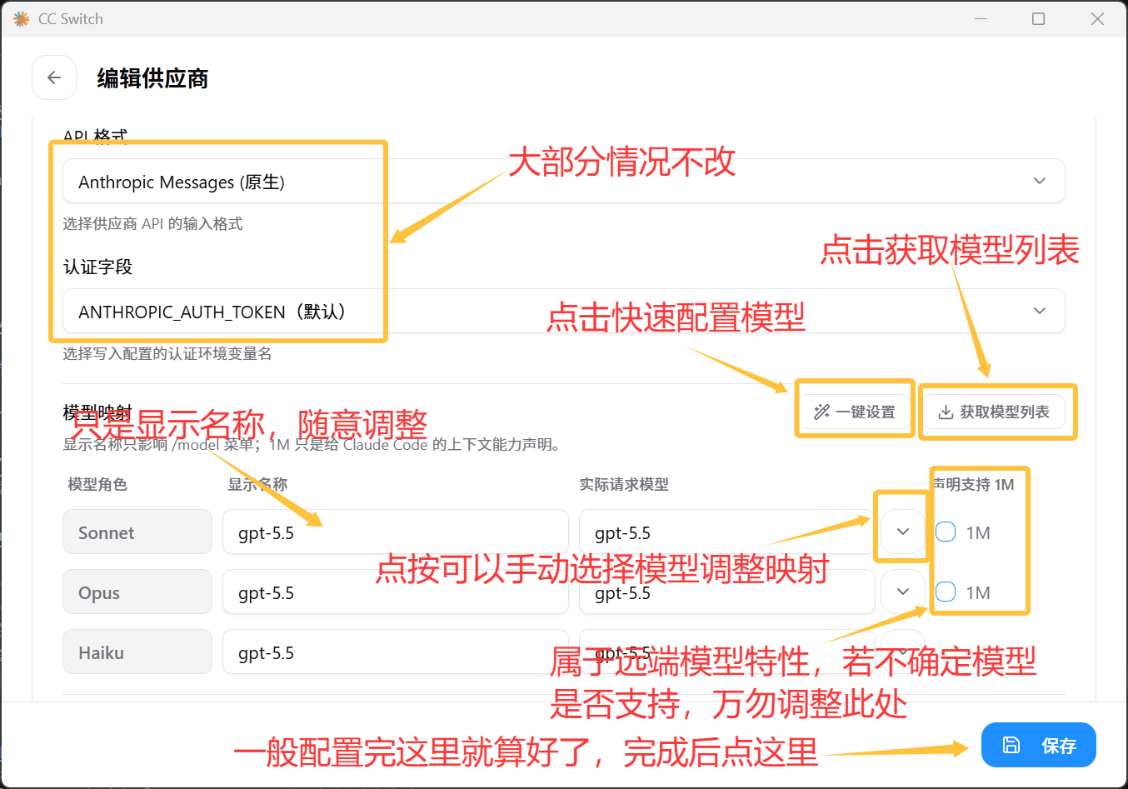
Task: Enable the 1M checkbox for Sonnet
Action: [x=946, y=532]
